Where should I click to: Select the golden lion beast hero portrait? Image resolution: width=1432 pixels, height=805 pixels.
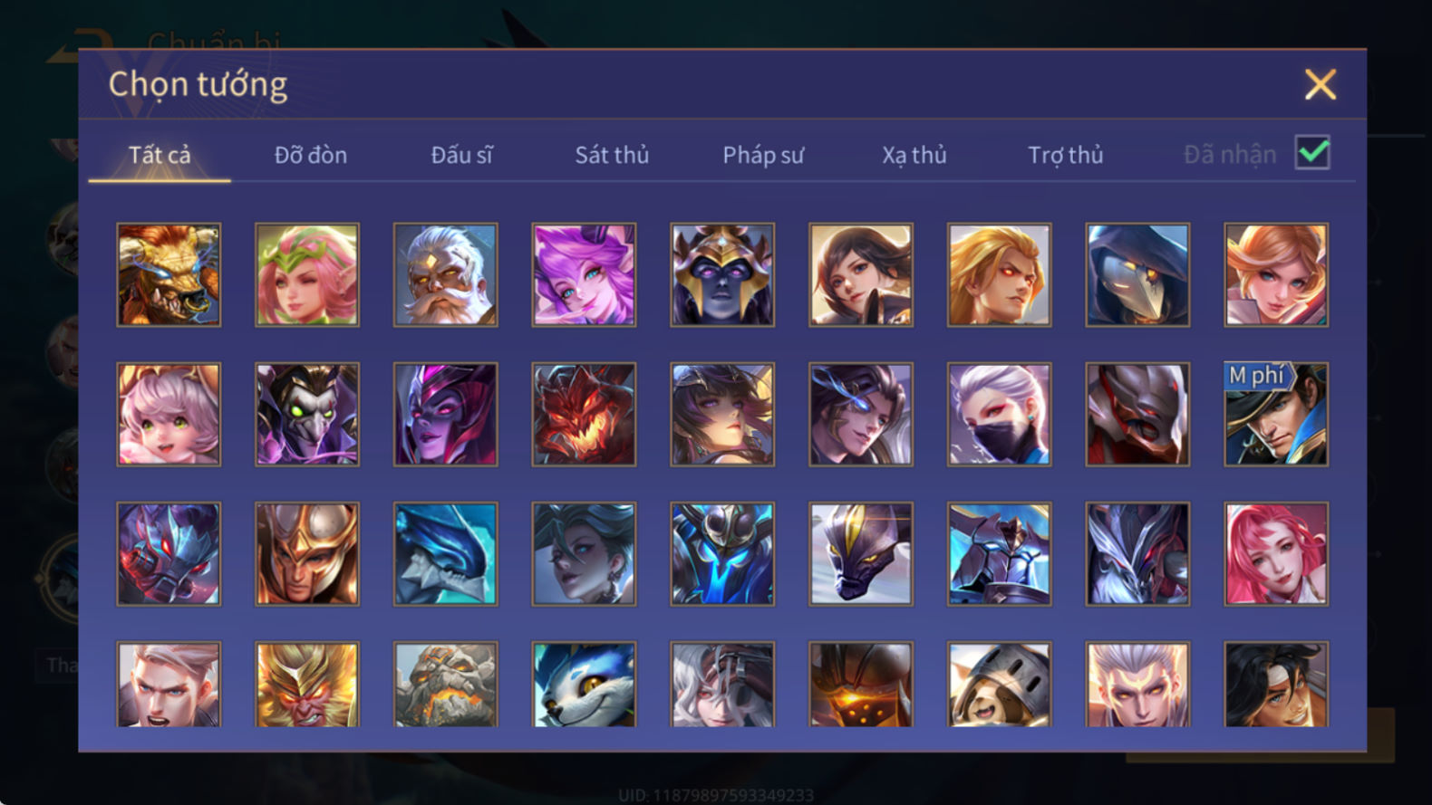(x=169, y=275)
